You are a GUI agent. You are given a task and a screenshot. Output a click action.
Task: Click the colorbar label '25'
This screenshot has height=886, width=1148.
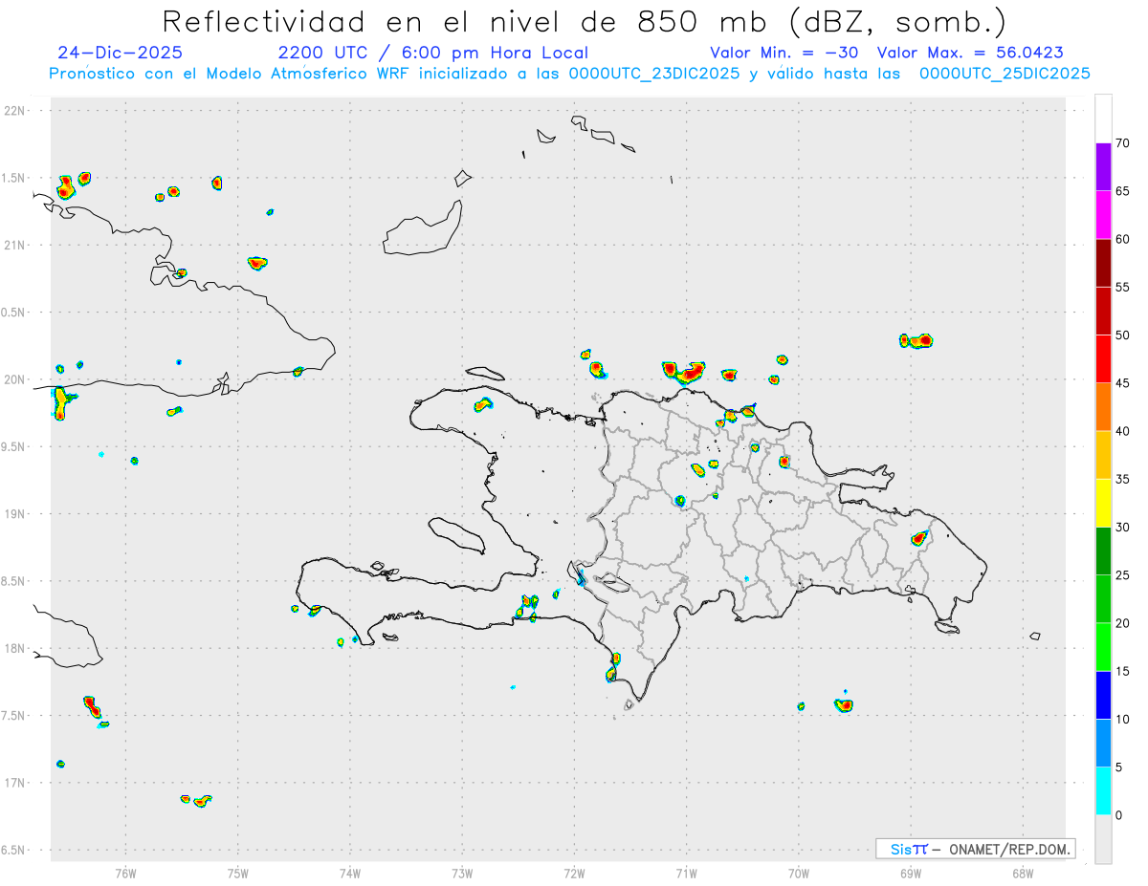(x=1122, y=575)
